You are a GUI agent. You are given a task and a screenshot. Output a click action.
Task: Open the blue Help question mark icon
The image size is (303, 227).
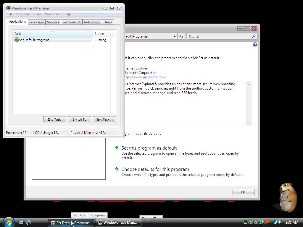[x=255, y=45]
